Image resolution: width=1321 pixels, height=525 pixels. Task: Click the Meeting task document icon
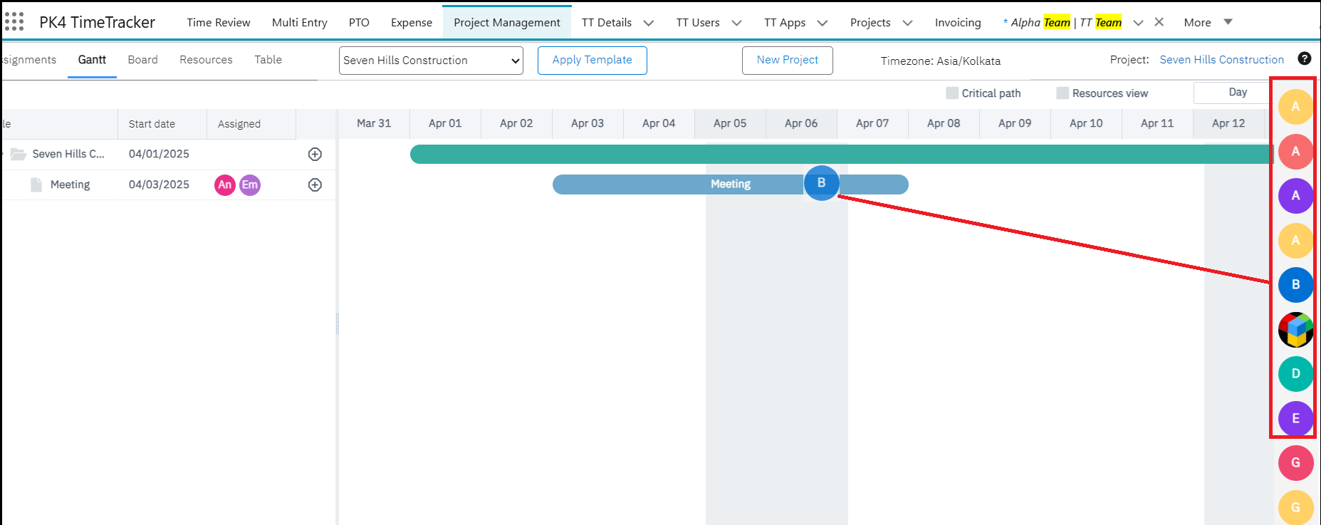click(36, 184)
